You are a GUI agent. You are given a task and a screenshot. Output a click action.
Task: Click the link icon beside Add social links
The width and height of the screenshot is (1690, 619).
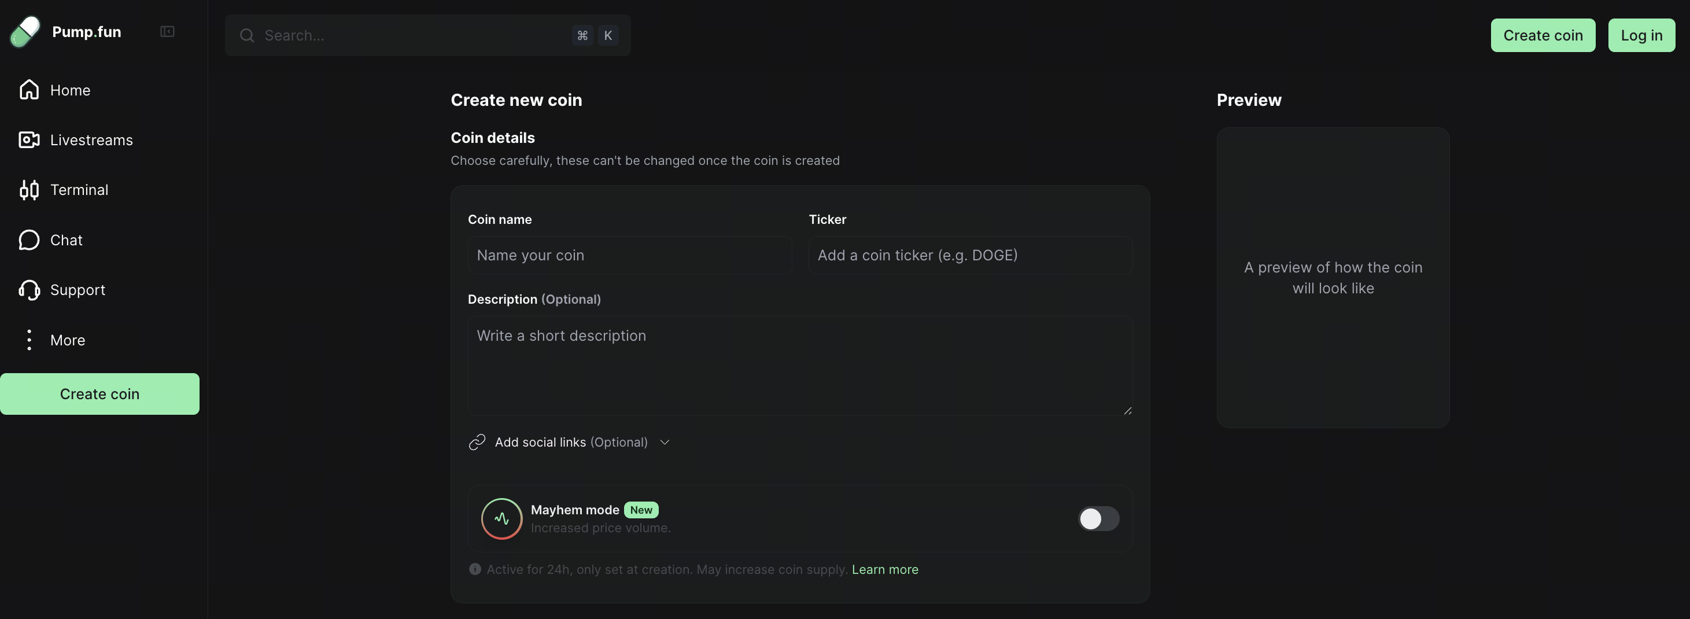point(477,442)
